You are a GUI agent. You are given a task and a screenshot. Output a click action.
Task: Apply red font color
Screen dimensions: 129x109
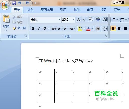pyautogui.click(x=88, y=29)
